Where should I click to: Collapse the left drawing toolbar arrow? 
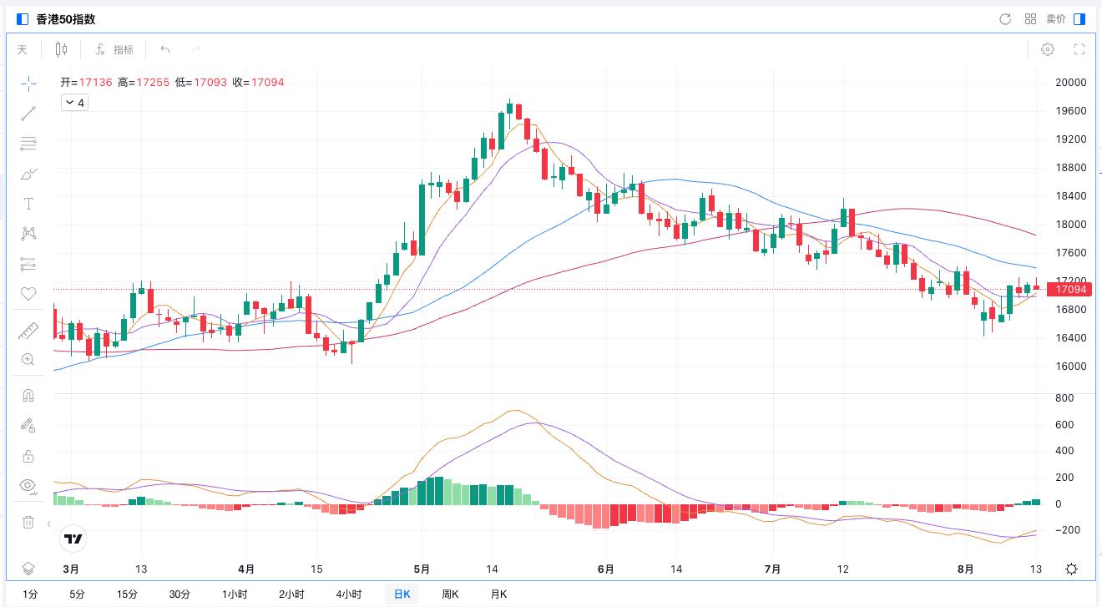pyautogui.click(x=48, y=524)
